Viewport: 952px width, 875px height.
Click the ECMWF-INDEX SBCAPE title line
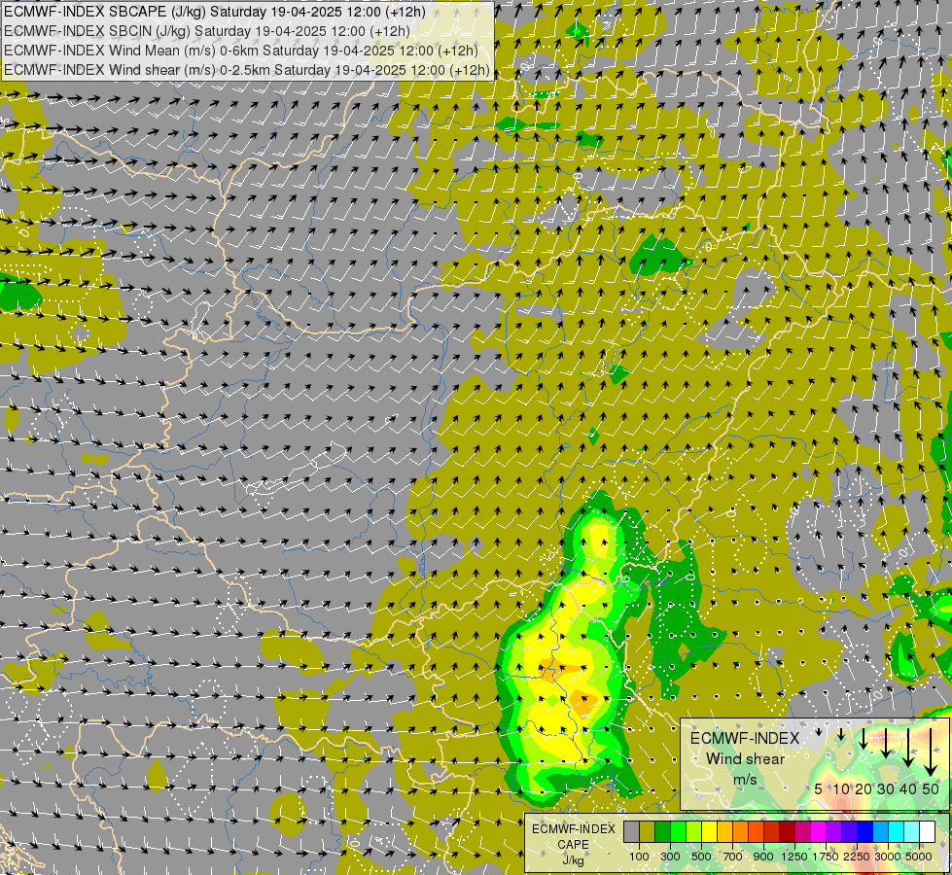[x=215, y=12]
